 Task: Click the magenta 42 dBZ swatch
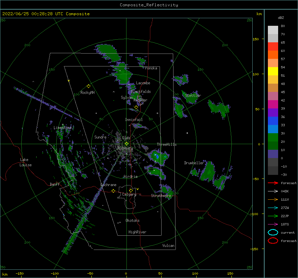pyautogui.click(x=273, y=104)
